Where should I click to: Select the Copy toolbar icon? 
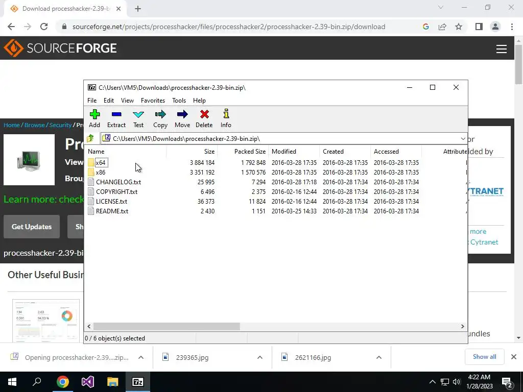point(160,115)
